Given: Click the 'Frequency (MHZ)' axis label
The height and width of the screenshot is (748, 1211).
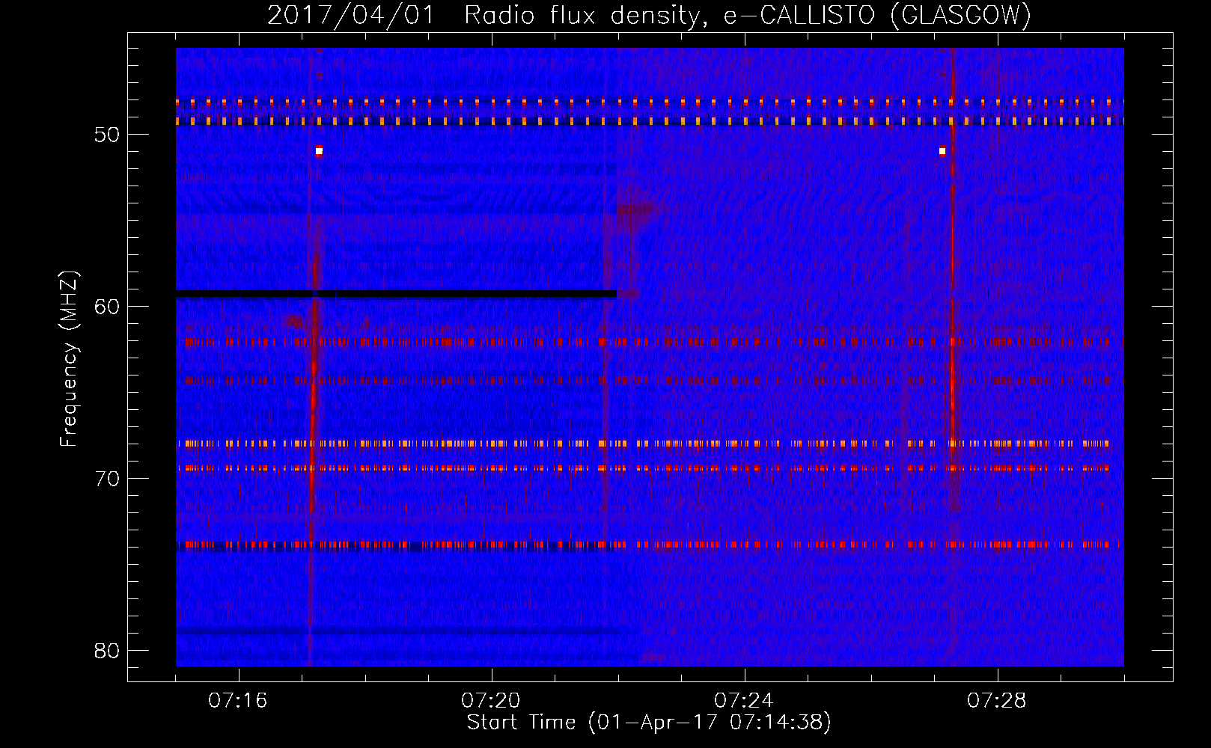Looking at the screenshot, I should [69, 359].
